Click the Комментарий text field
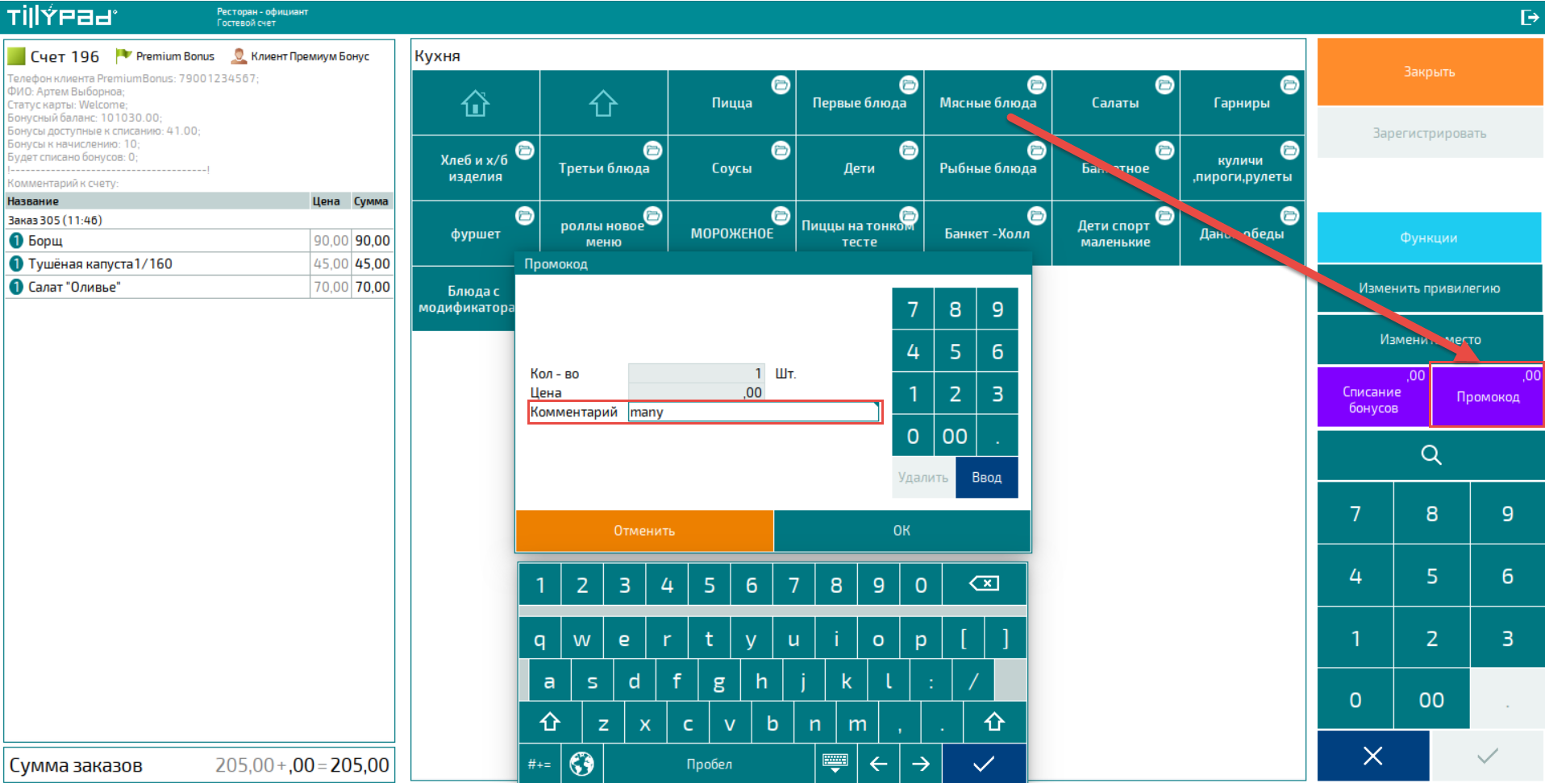Image resolution: width=1545 pixels, height=783 pixels. click(752, 412)
